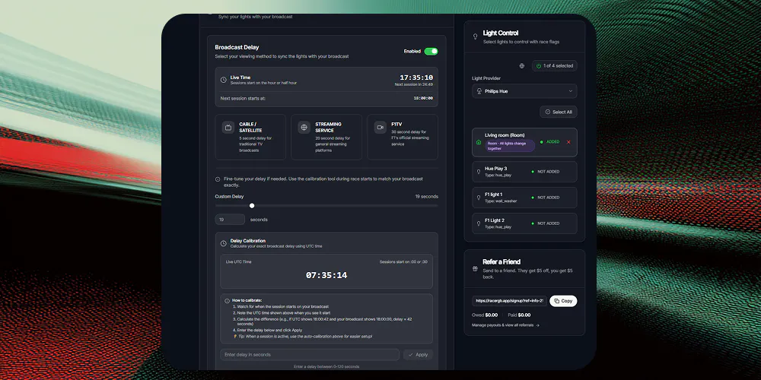Click the Live Time clock icon
Screen dimensions: 761x380
pyautogui.click(x=223, y=80)
